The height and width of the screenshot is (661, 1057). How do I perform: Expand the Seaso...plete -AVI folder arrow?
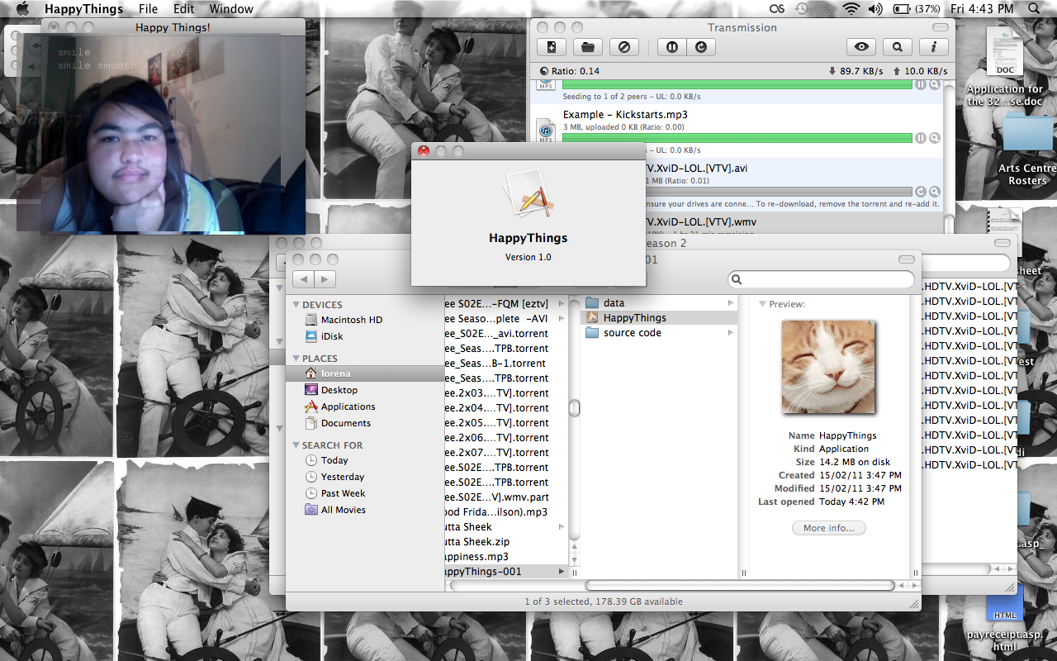point(562,319)
